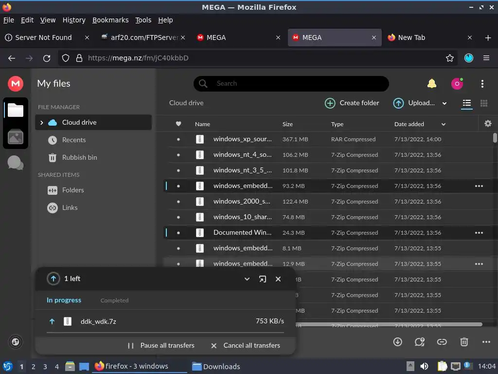
Task: Click the MEGA search field
Action: (291, 84)
